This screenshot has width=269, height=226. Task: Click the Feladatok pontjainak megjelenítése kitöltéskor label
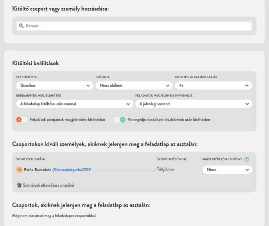(x=68, y=119)
